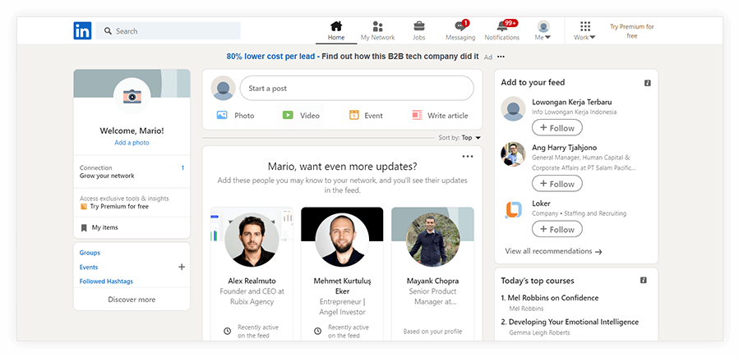Click View all recommendations link
Image resolution: width=739 pixels, height=357 pixels.
pyautogui.click(x=554, y=251)
